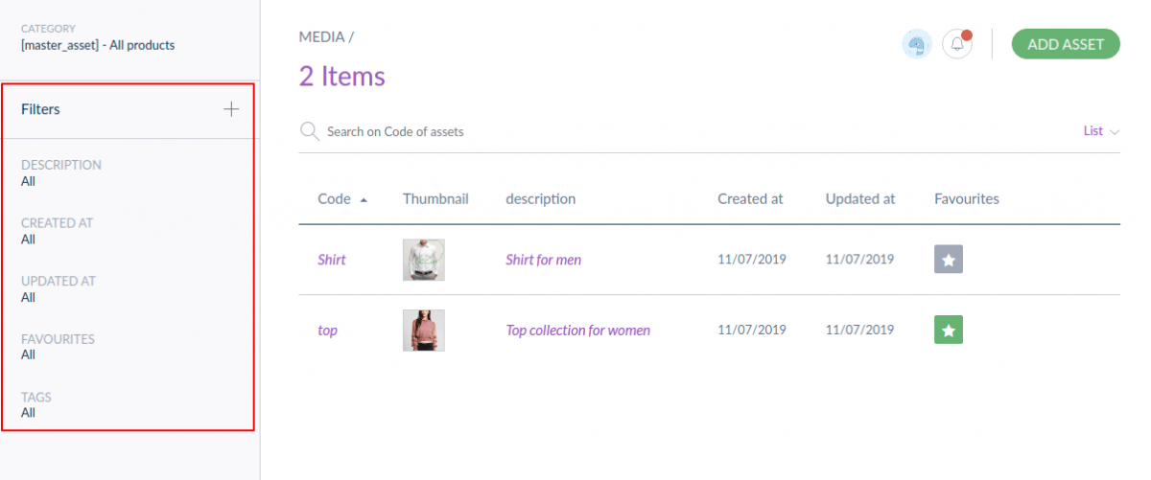Viewport: 1151px width, 480px height.
Task: Click the top asset thumbnail image
Action: 423,331
